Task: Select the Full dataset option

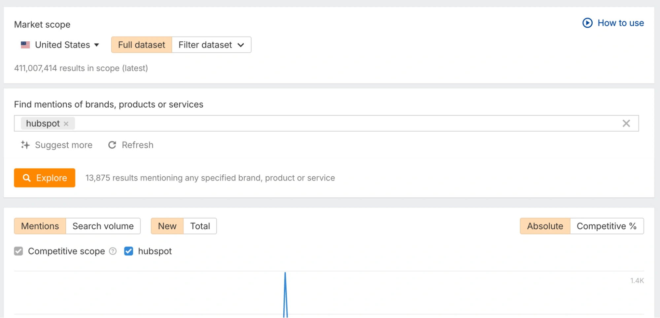Action: 142,45
